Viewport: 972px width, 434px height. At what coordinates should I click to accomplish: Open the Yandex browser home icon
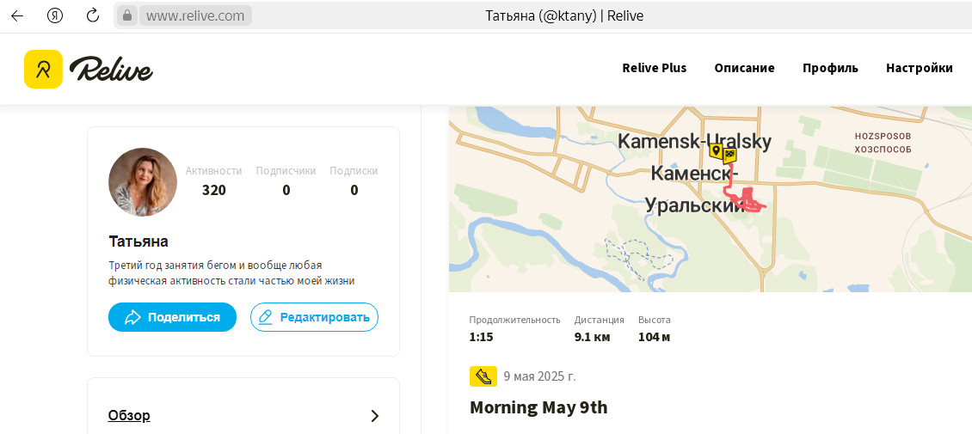[x=55, y=16]
